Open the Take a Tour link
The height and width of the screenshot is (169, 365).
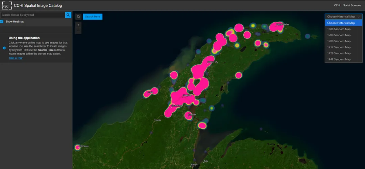pyautogui.click(x=16, y=58)
